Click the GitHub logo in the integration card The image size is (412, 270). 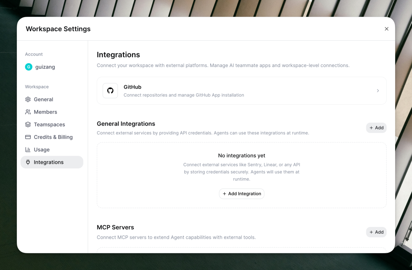pos(110,91)
